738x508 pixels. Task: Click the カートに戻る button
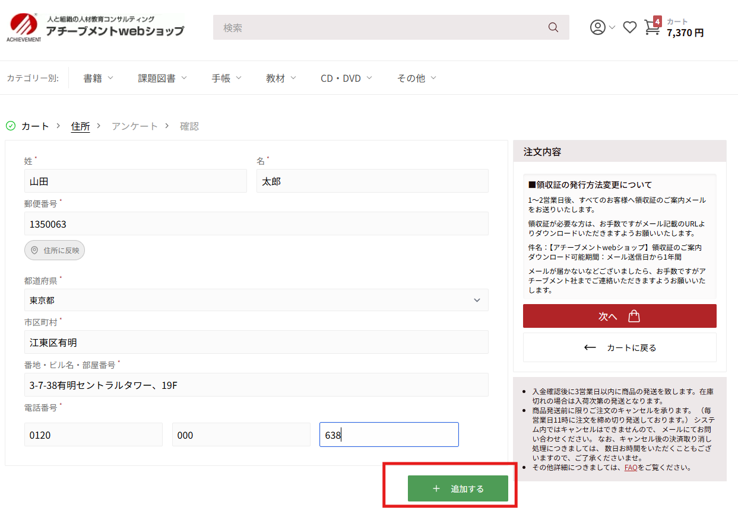pos(619,347)
